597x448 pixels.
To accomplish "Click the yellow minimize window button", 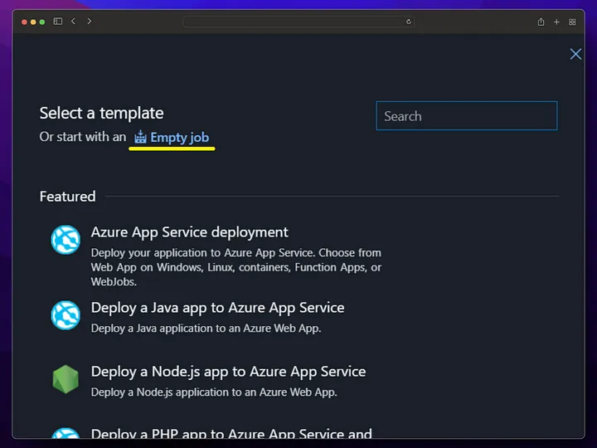I will pyautogui.click(x=33, y=22).
